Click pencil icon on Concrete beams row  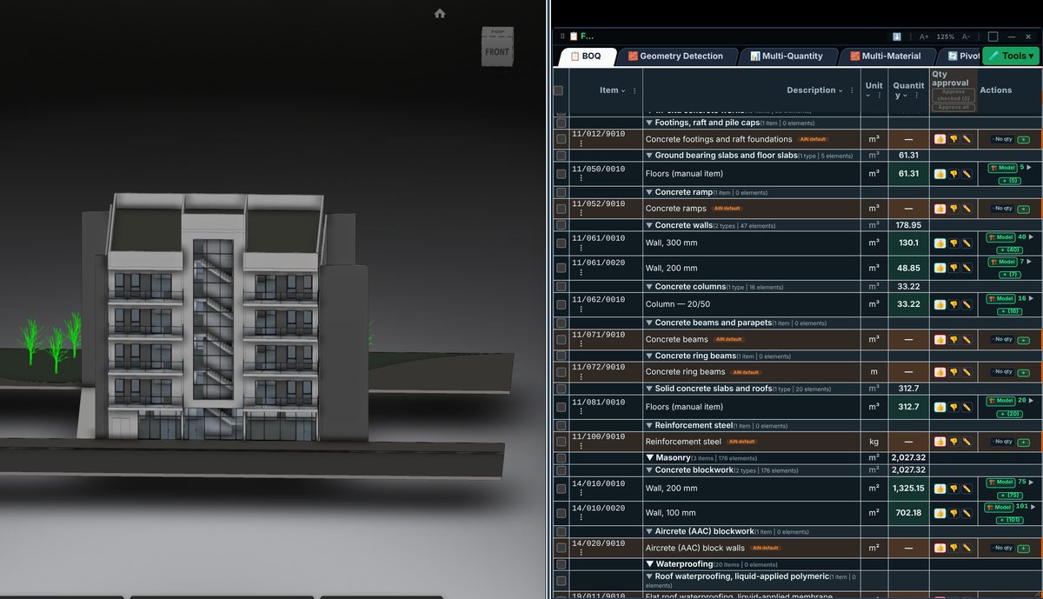point(967,339)
